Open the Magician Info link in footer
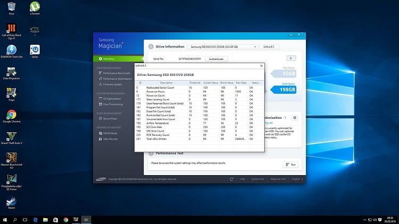This screenshot has width=399, height=224. (278, 179)
